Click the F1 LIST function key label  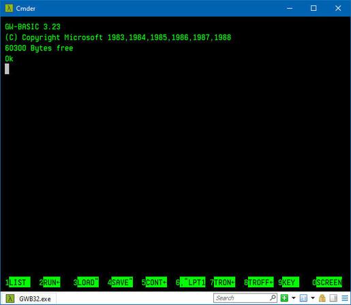18,283
